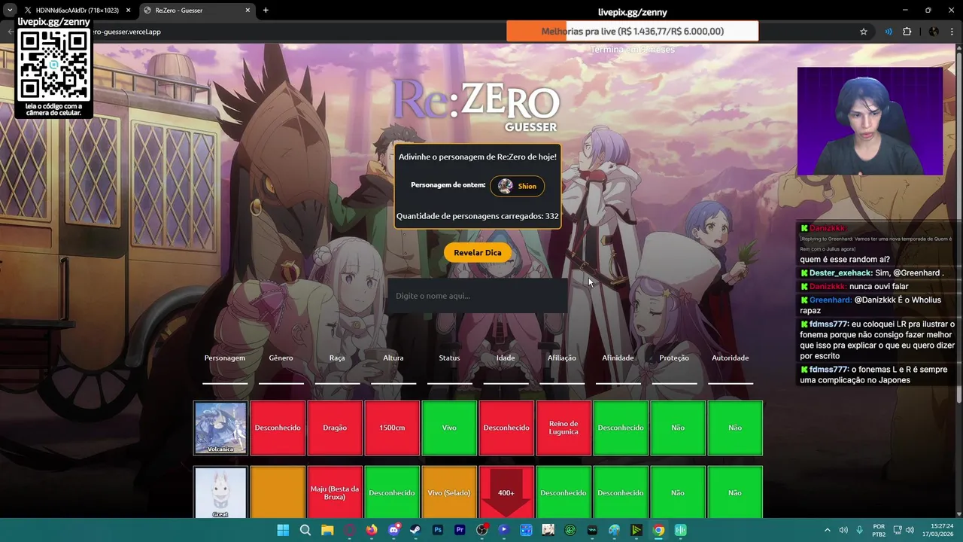Viewport: 963px width, 542px height.
Task: Click the Raça column header
Action: tap(337, 358)
